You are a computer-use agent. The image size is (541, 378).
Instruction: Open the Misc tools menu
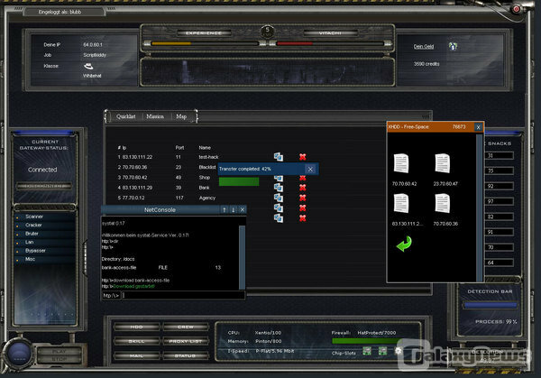point(44,259)
